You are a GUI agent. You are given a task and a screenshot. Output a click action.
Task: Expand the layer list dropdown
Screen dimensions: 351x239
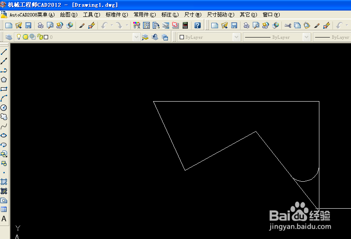(x=136, y=37)
